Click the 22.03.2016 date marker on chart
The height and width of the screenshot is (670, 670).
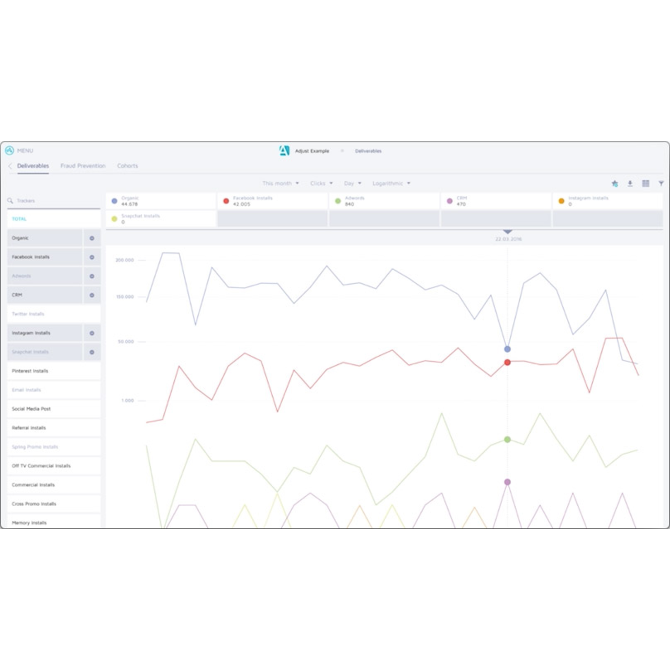point(508,232)
